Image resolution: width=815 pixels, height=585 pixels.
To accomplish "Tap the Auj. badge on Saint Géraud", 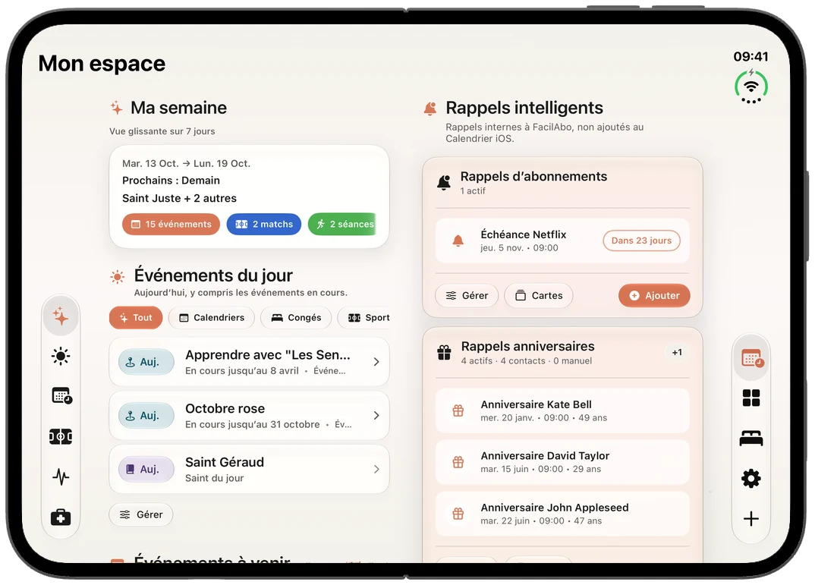I will tap(146, 469).
